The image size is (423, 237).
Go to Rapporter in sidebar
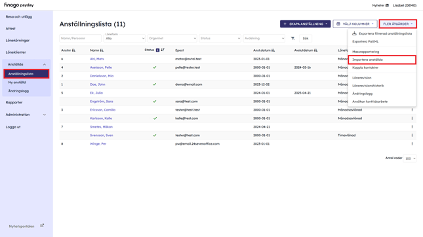click(x=14, y=103)
